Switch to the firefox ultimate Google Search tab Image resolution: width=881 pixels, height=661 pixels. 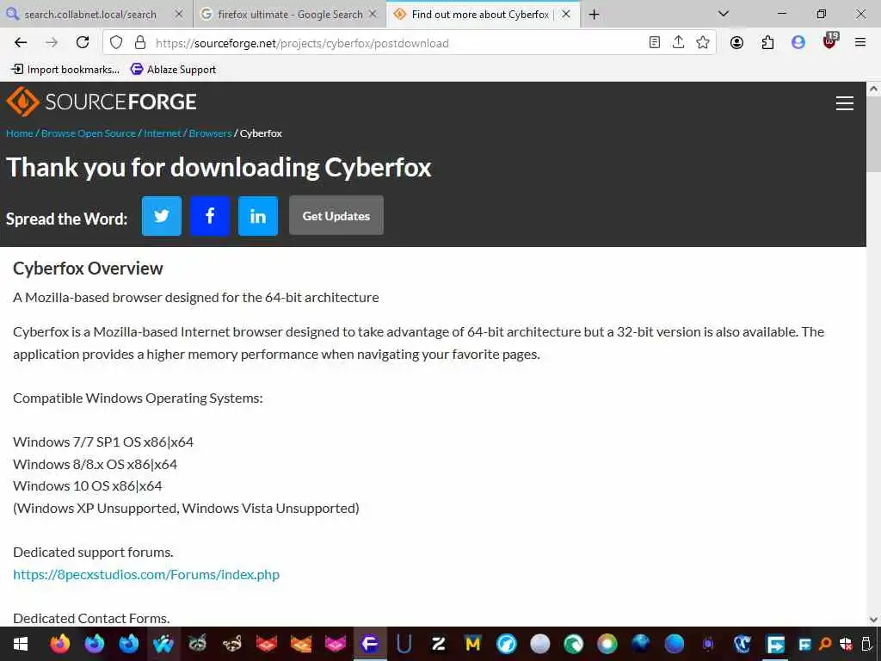click(x=290, y=14)
